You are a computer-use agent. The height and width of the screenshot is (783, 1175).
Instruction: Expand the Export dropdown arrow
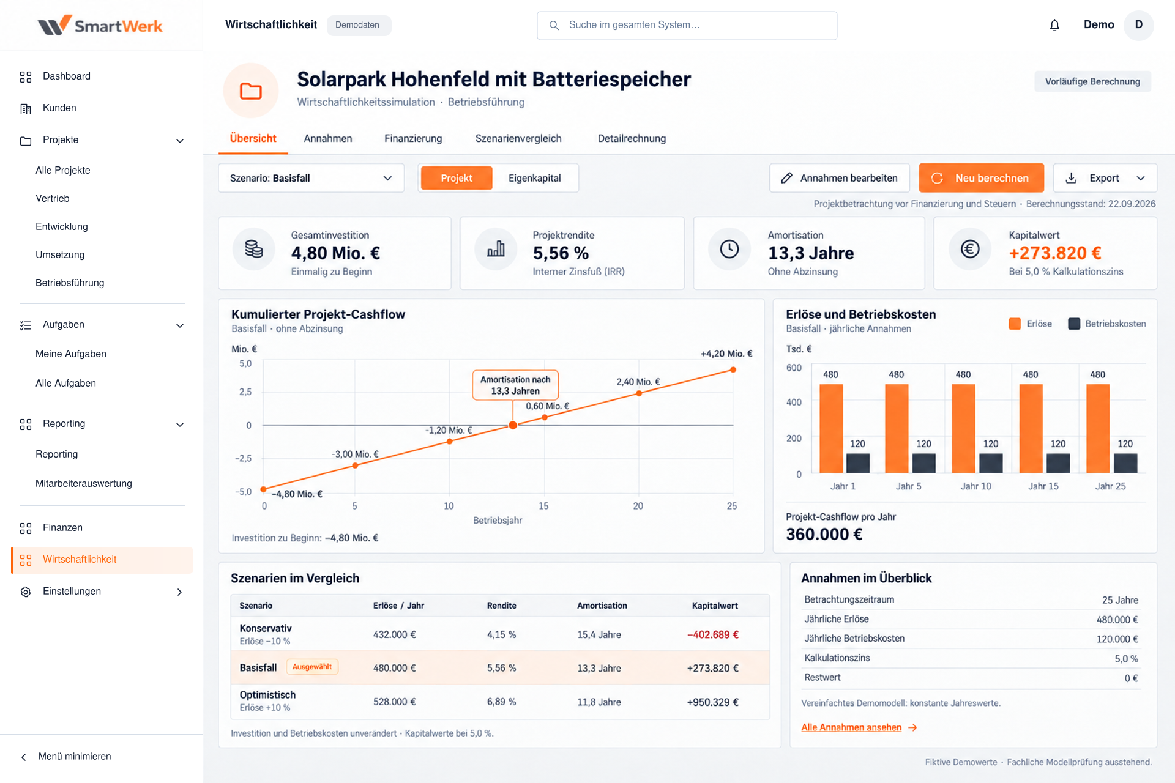(1141, 178)
